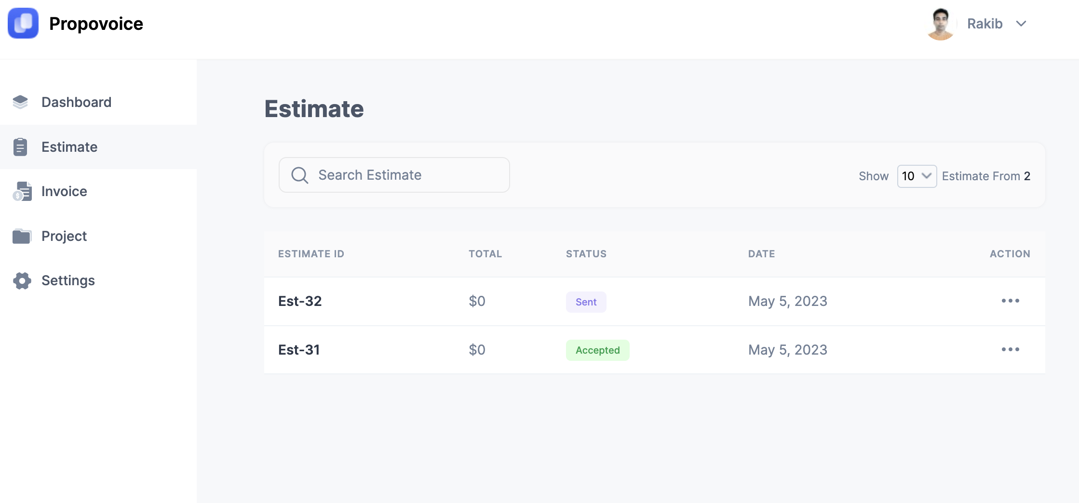The image size is (1079, 503).
Task: Click the Date column header
Action: pyautogui.click(x=762, y=254)
